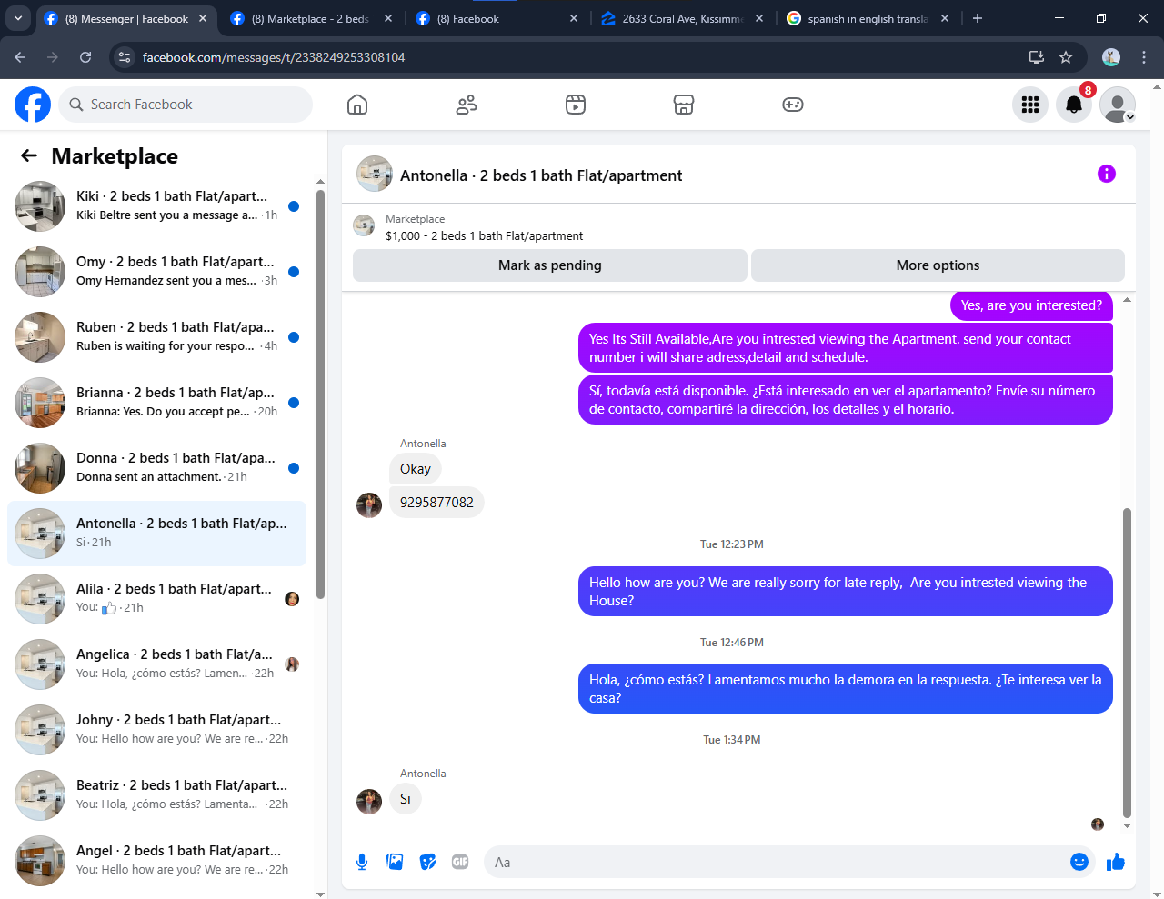Open Angelica conversation
The image size is (1164, 899).
click(x=156, y=664)
